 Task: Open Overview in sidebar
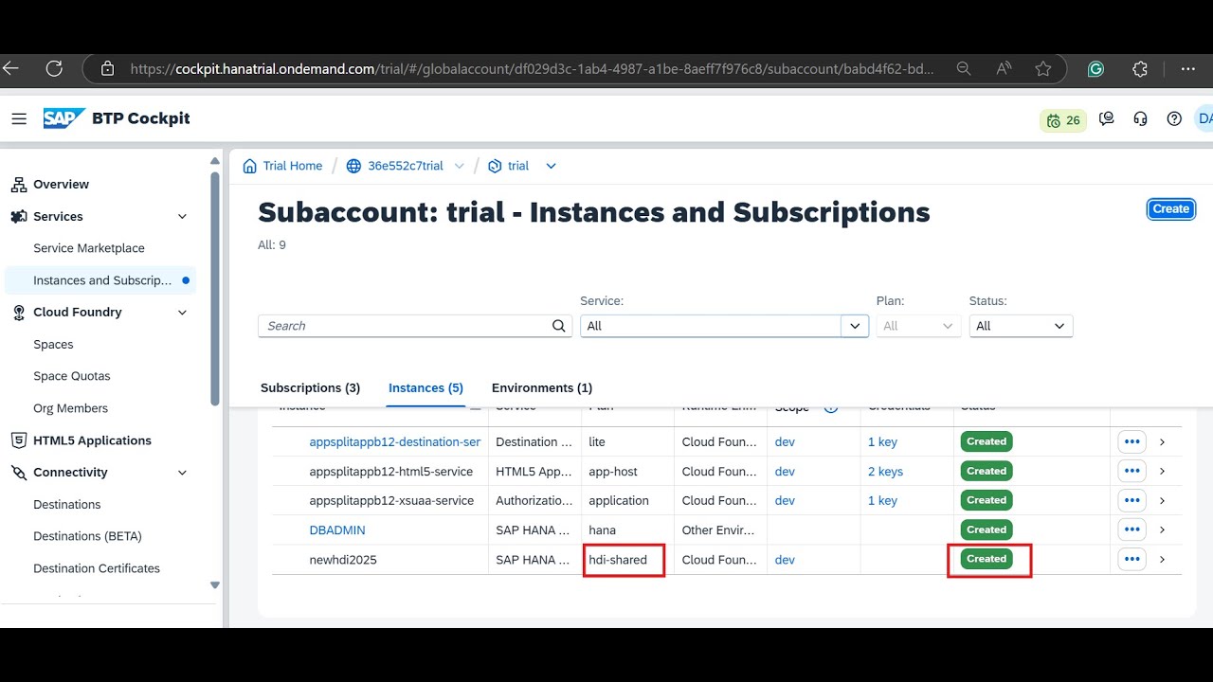pyautogui.click(x=61, y=185)
